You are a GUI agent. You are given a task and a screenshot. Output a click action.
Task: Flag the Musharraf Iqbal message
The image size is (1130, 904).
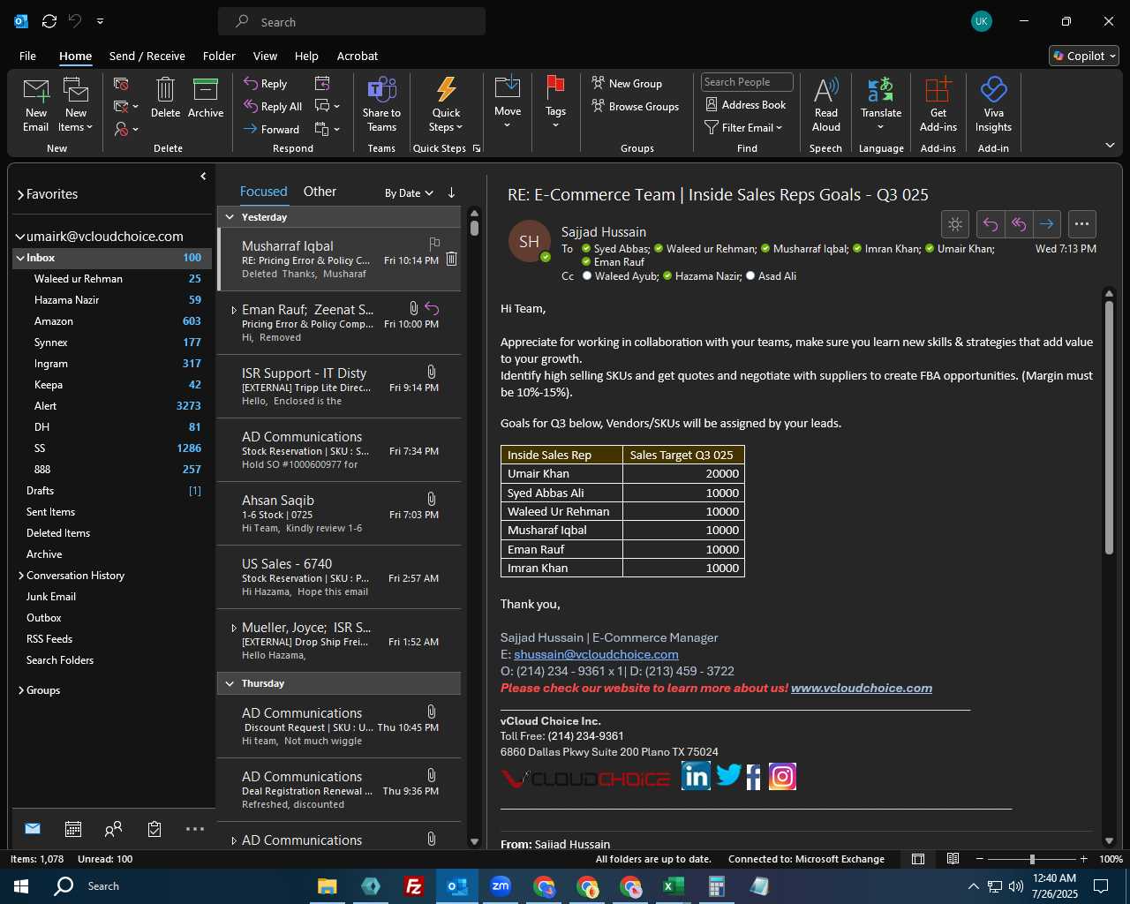coord(434,243)
